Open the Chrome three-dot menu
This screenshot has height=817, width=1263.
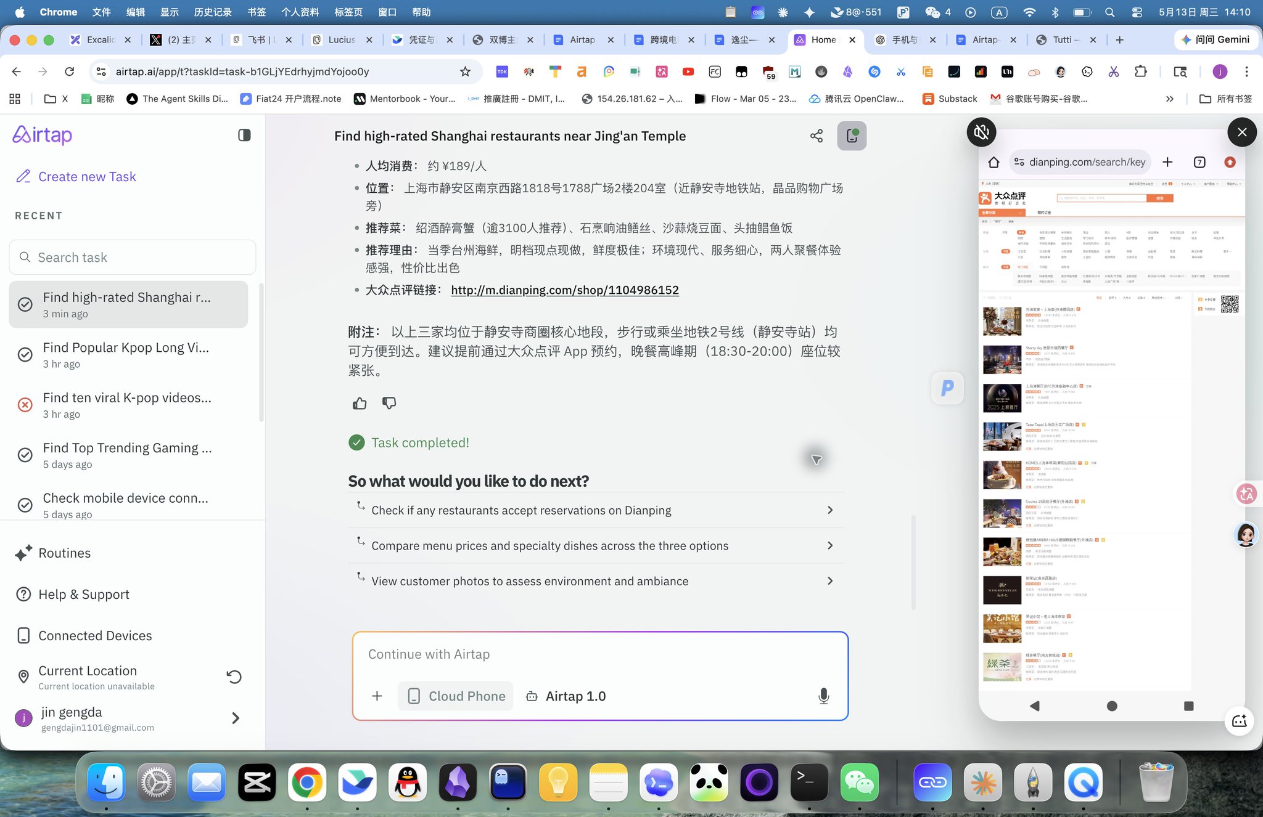point(1246,71)
